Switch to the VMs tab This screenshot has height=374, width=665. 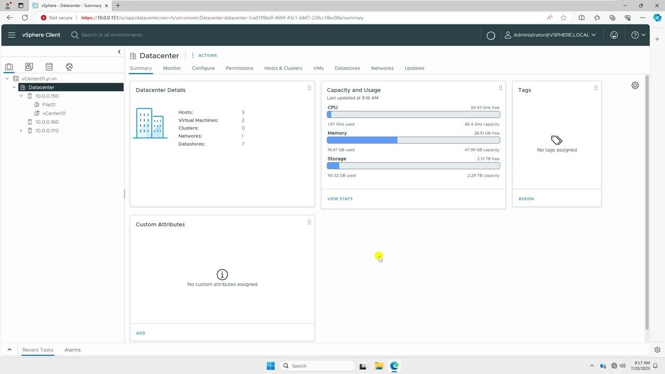pos(318,68)
